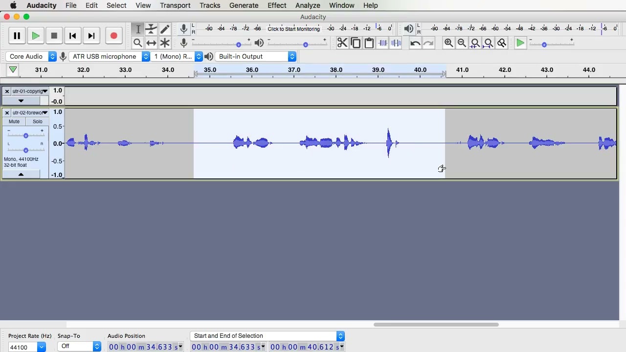This screenshot has width=626, height=352.
Task: Open the Generate menu
Action: pyautogui.click(x=244, y=5)
